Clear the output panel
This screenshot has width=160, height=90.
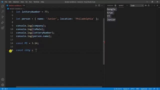tap(145, 5)
